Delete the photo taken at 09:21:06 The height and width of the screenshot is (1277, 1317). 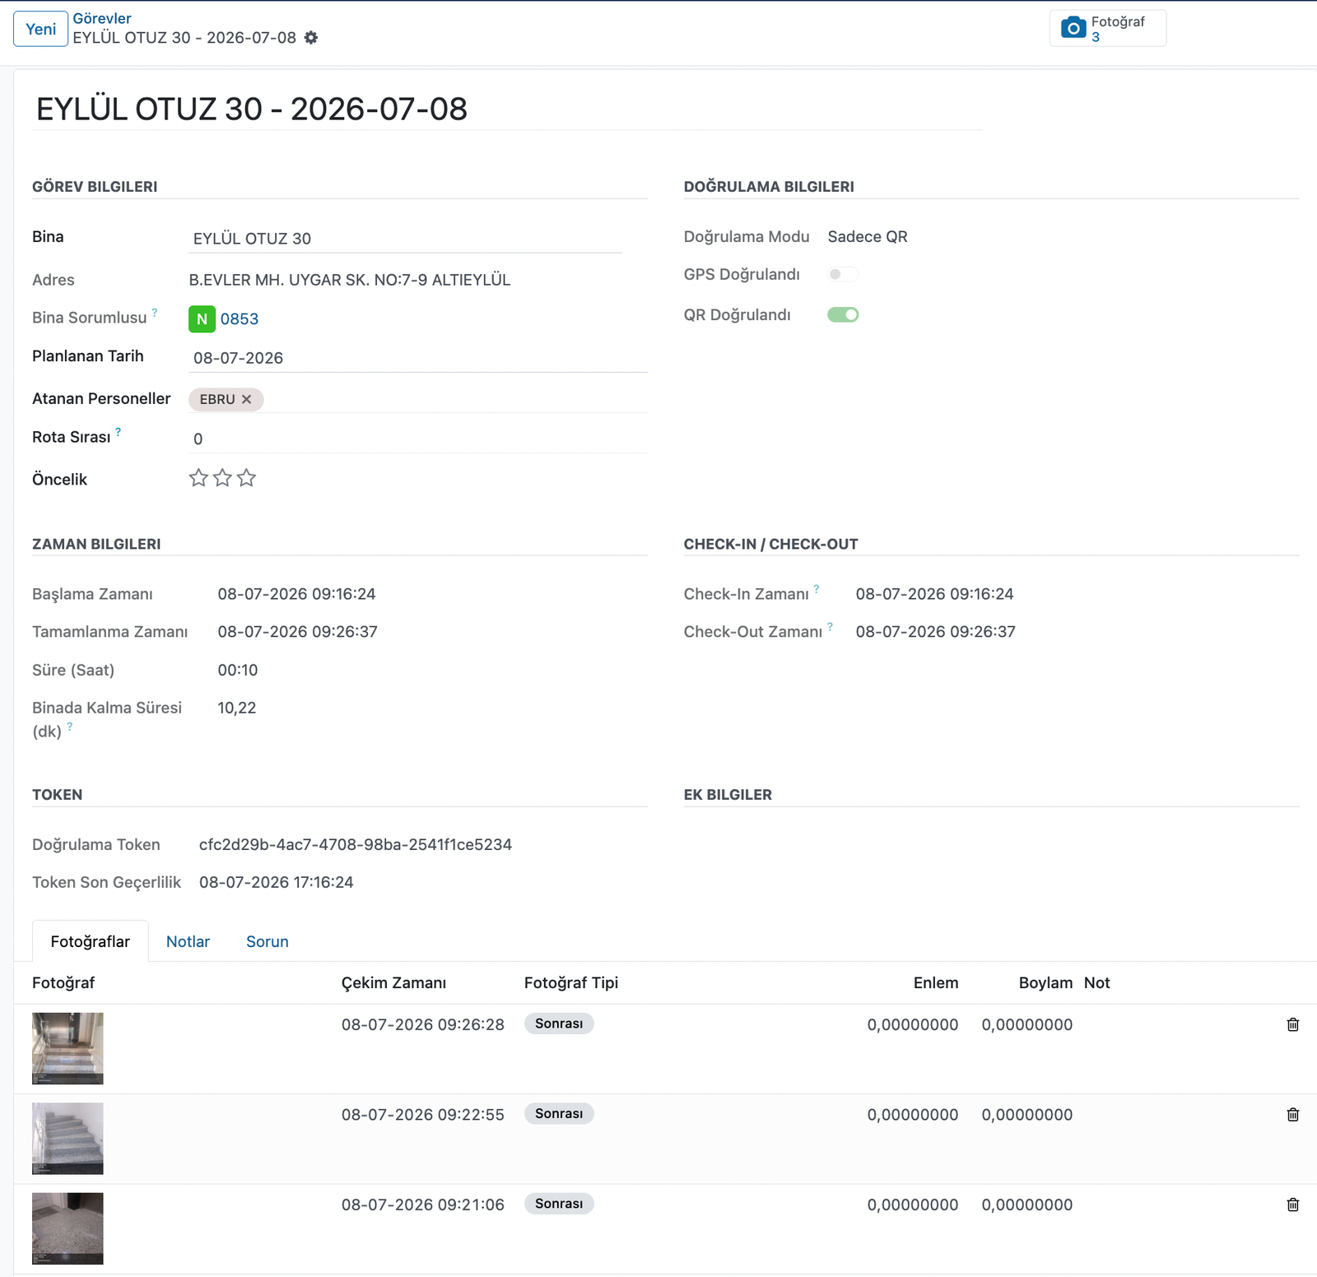(x=1292, y=1205)
